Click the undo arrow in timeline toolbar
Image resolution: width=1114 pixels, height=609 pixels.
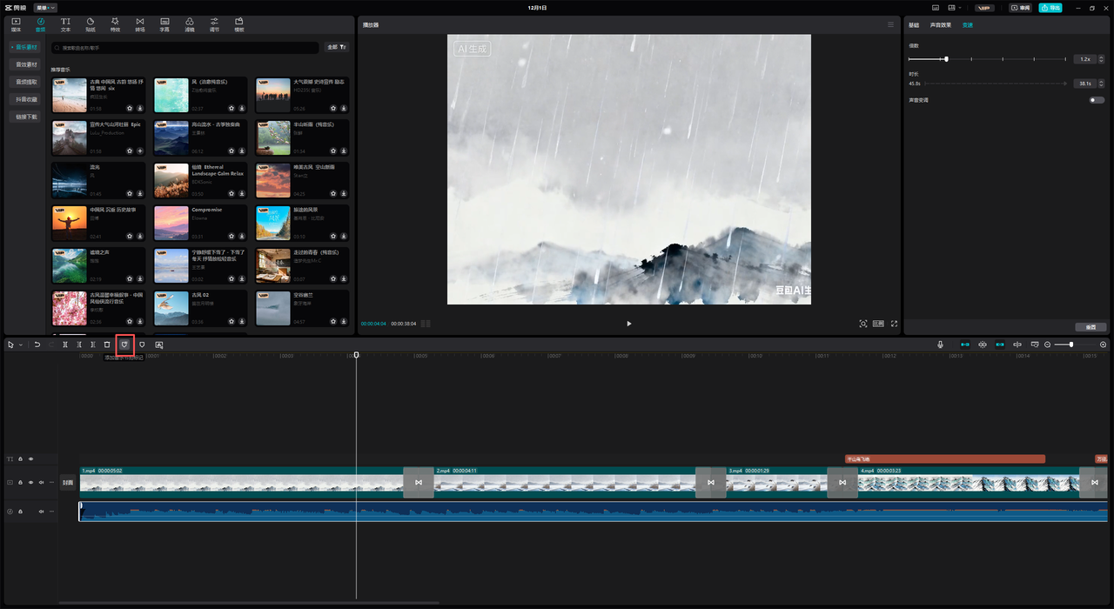37,345
